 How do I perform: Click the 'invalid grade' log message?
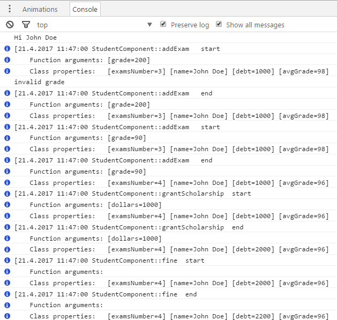coord(39,82)
